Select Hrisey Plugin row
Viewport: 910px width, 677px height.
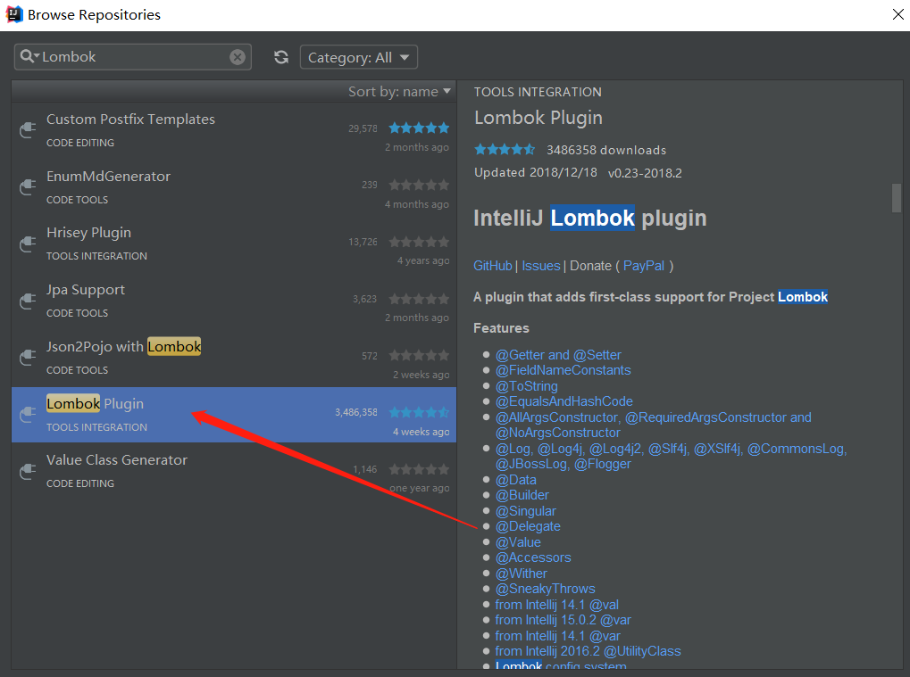(x=234, y=244)
